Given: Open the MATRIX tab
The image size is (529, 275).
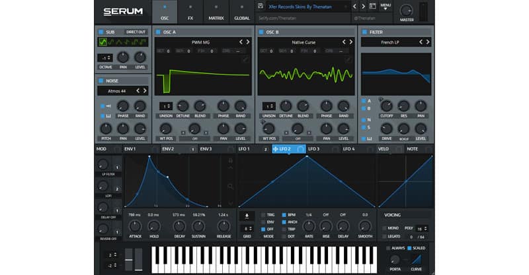Looking at the screenshot, I should point(216,13).
